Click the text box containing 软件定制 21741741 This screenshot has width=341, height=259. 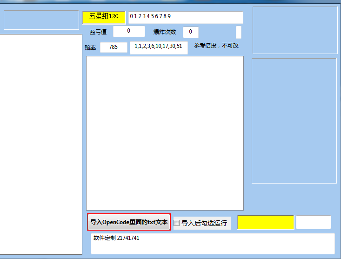[213, 244]
